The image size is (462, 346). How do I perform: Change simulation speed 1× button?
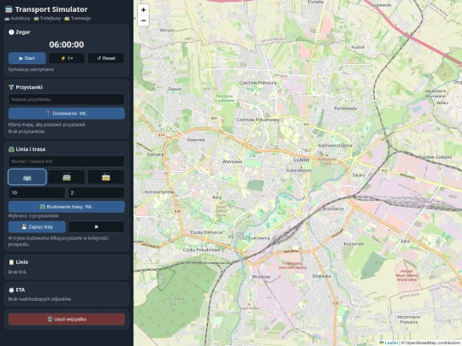pos(67,58)
